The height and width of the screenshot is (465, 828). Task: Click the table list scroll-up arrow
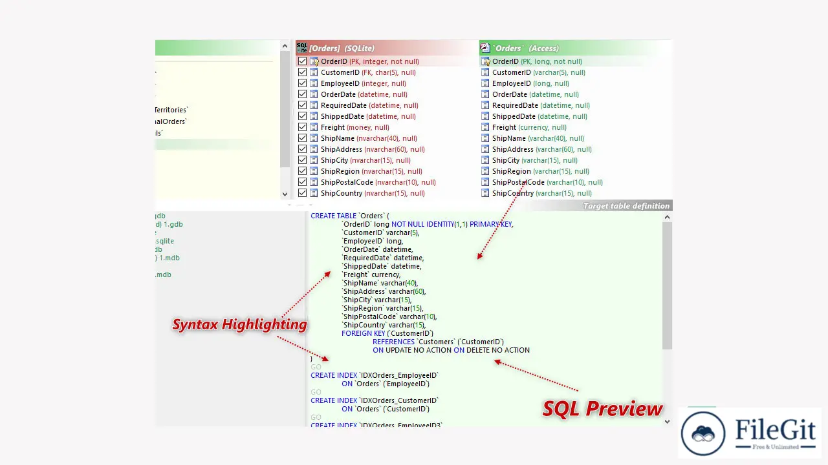coord(285,46)
